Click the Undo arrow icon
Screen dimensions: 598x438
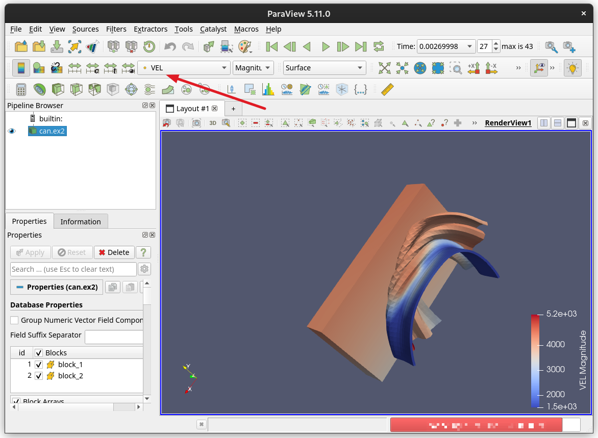point(170,46)
